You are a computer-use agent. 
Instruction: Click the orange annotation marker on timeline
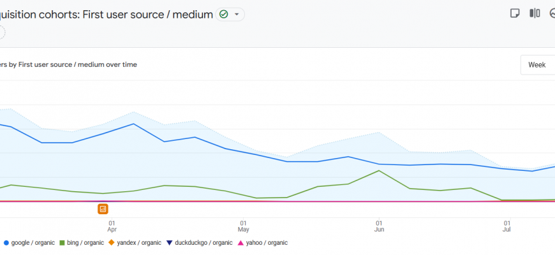click(103, 208)
